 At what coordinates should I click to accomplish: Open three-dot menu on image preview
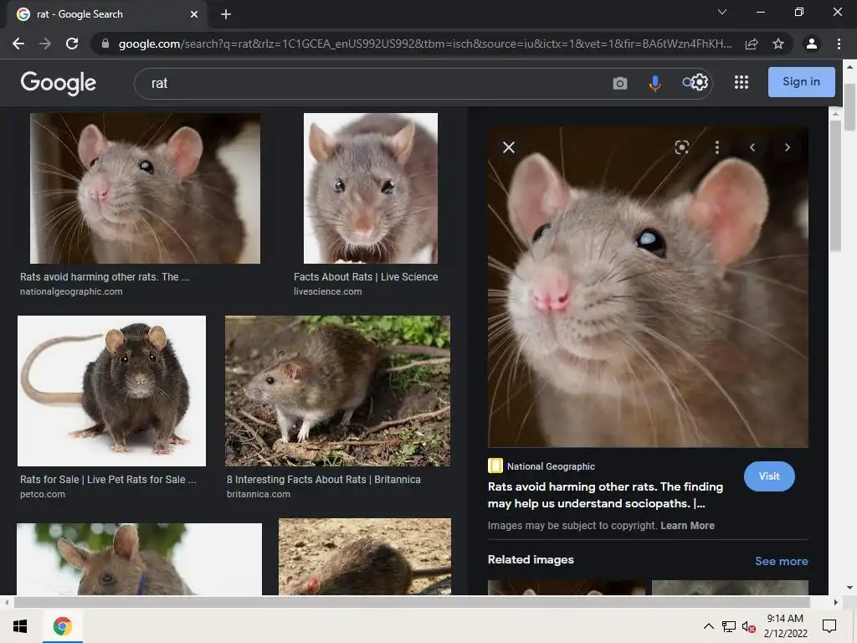[716, 147]
